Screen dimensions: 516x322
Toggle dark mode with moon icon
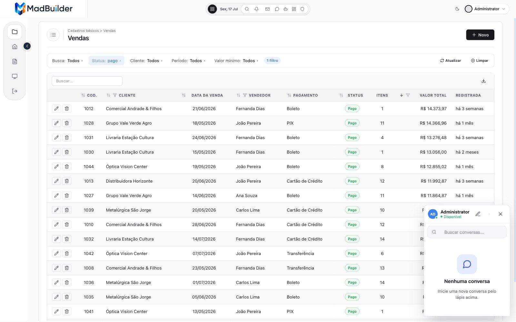[457, 9]
